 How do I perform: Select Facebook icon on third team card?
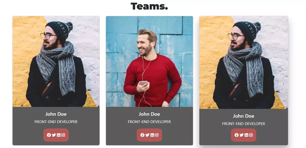pos(237,135)
